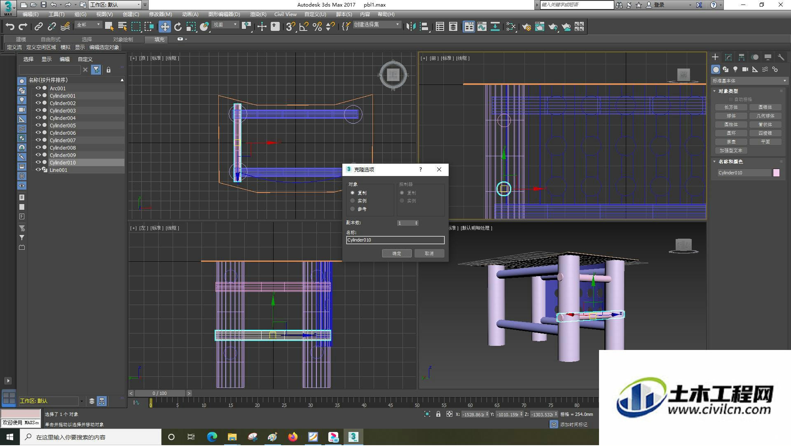Screen dimensions: 791x446
Task: Open the 视图 reference coordinate dropdown
Action: tap(225, 25)
